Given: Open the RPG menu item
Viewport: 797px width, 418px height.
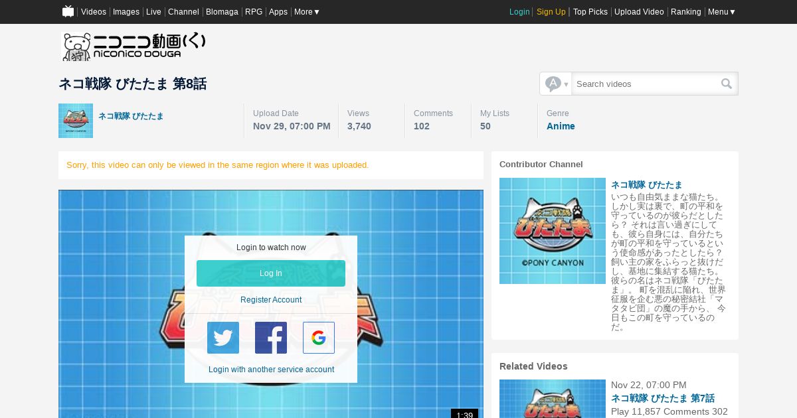Looking at the screenshot, I should (254, 12).
